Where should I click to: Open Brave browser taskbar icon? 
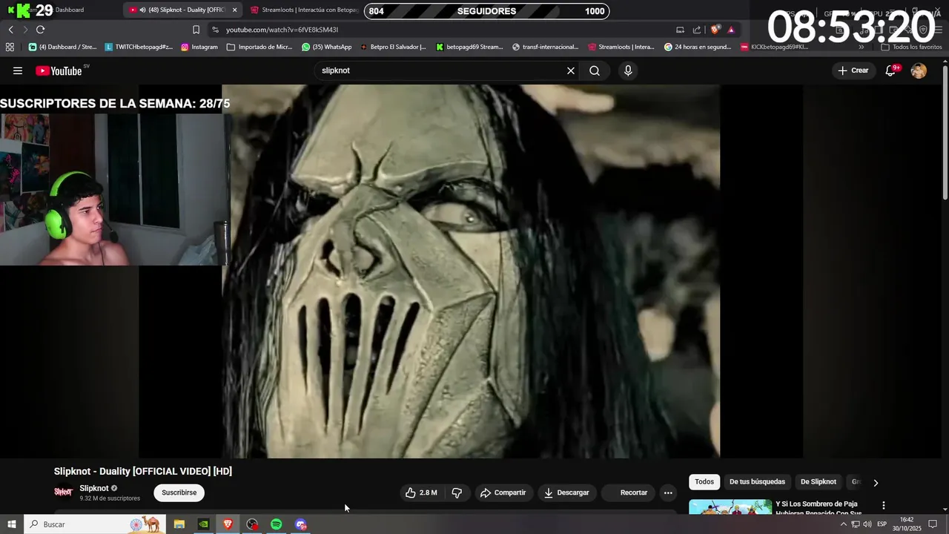[228, 524]
